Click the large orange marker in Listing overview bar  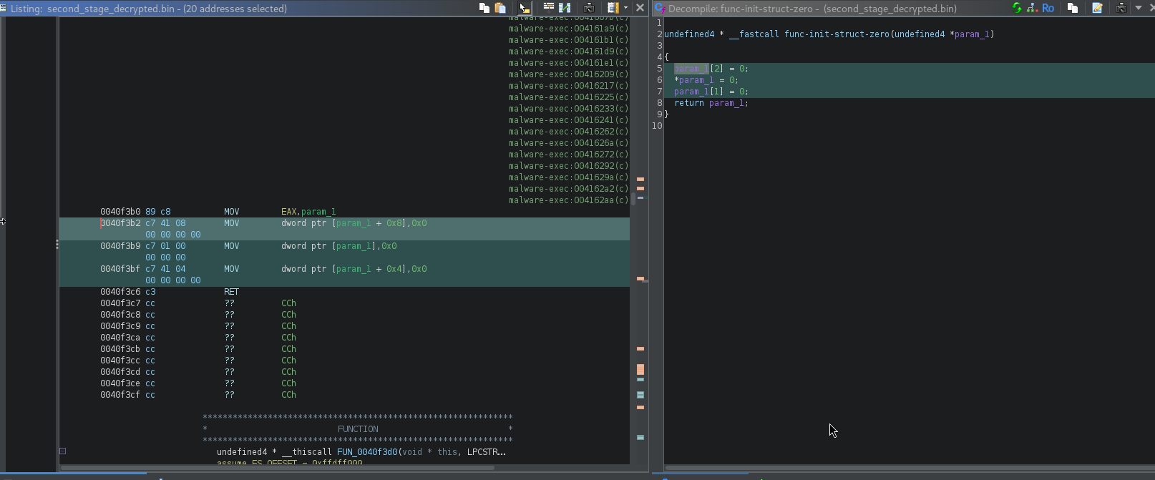pos(640,370)
